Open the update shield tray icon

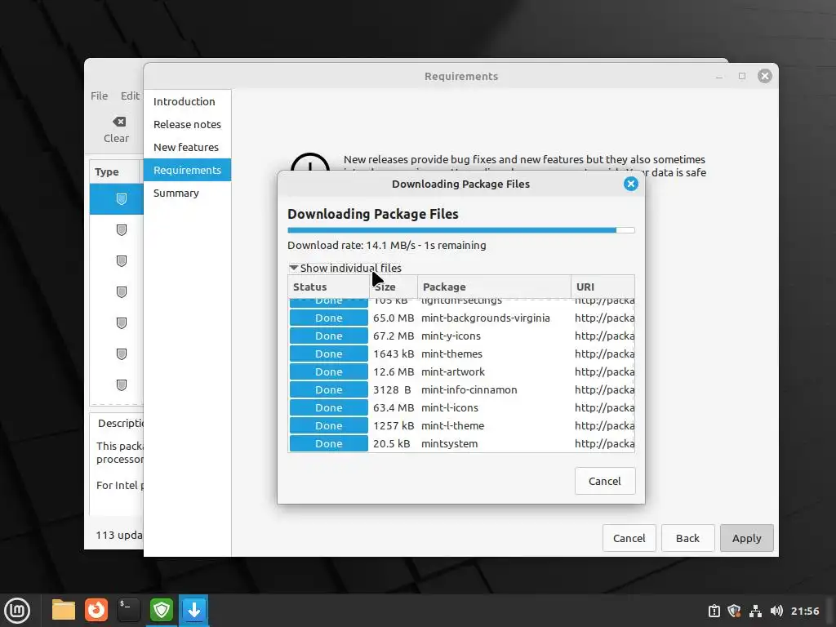tap(735, 611)
